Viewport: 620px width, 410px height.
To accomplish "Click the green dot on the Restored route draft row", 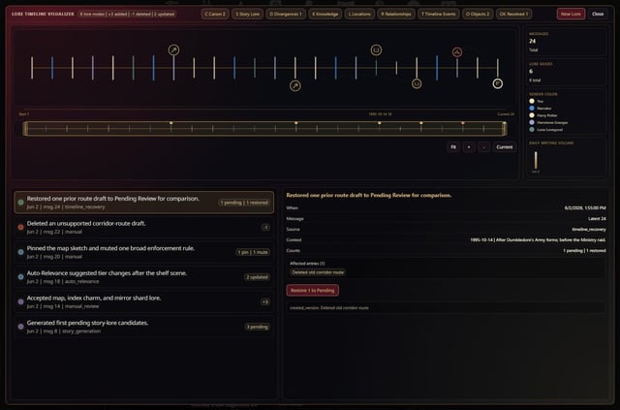I will (21, 203).
